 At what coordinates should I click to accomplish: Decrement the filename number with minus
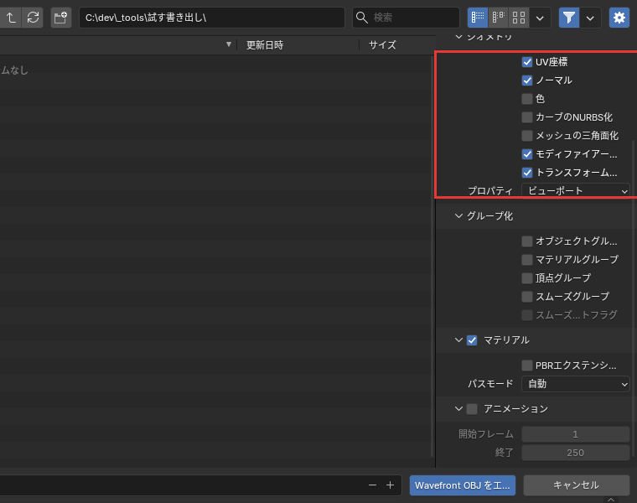coord(372,485)
